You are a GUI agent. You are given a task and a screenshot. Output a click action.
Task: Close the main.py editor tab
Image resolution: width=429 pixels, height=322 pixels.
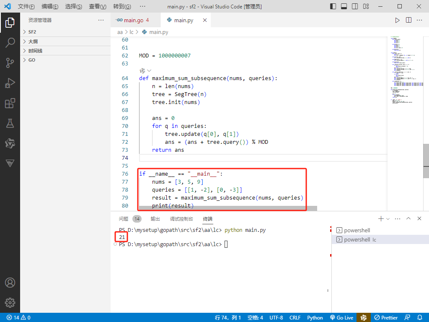click(x=204, y=20)
